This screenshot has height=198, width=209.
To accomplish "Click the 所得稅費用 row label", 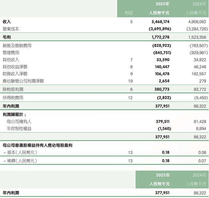I will click(13, 98).
